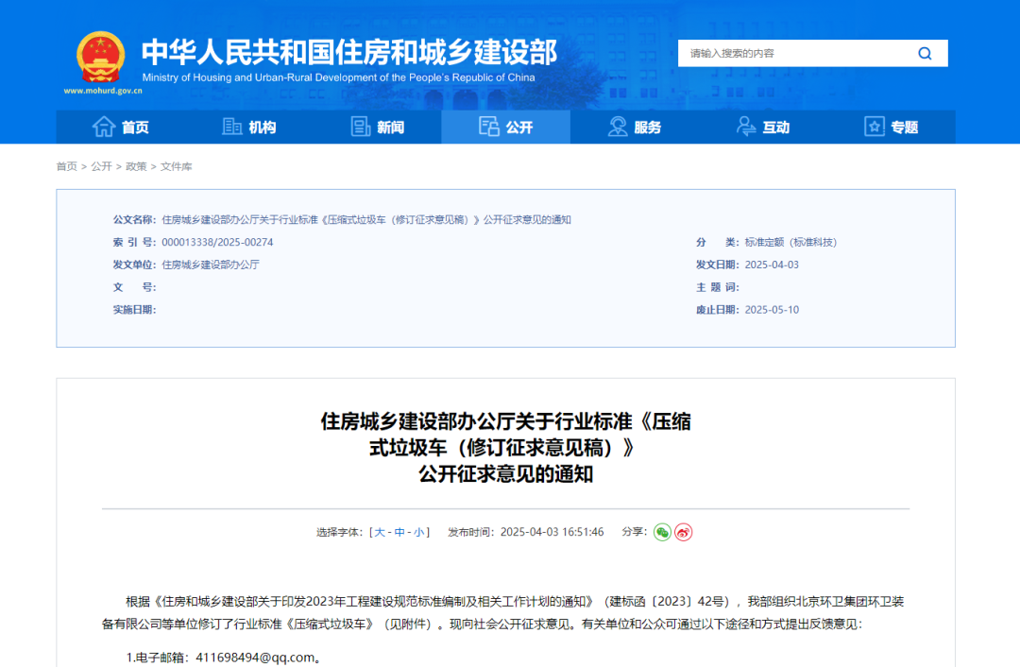Click the home icon for 首页
This screenshot has height=667, width=1020.
103,127
